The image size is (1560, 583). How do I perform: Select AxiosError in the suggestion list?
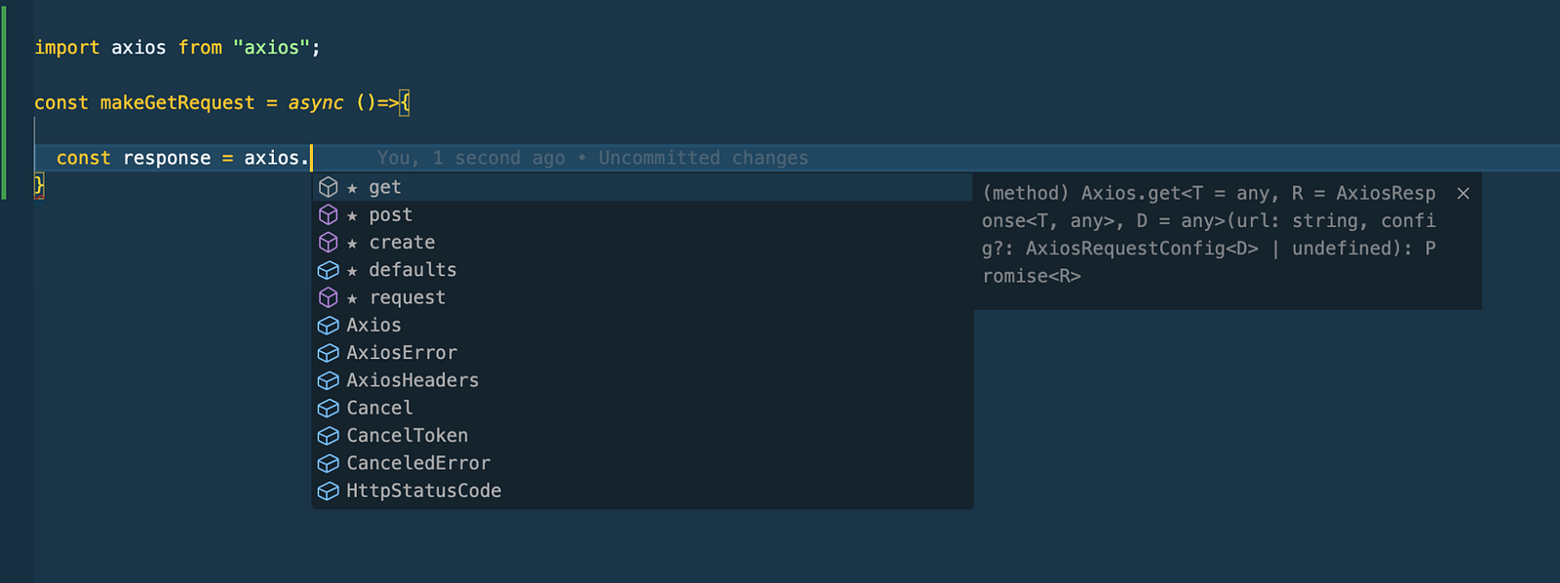click(x=642, y=353)
